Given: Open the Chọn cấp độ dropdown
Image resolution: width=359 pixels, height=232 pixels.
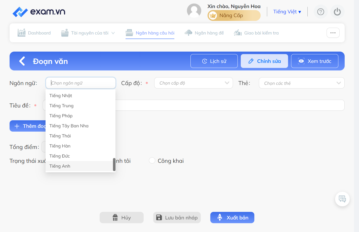Looking at the screenshot, I should (x=193, y=83).
